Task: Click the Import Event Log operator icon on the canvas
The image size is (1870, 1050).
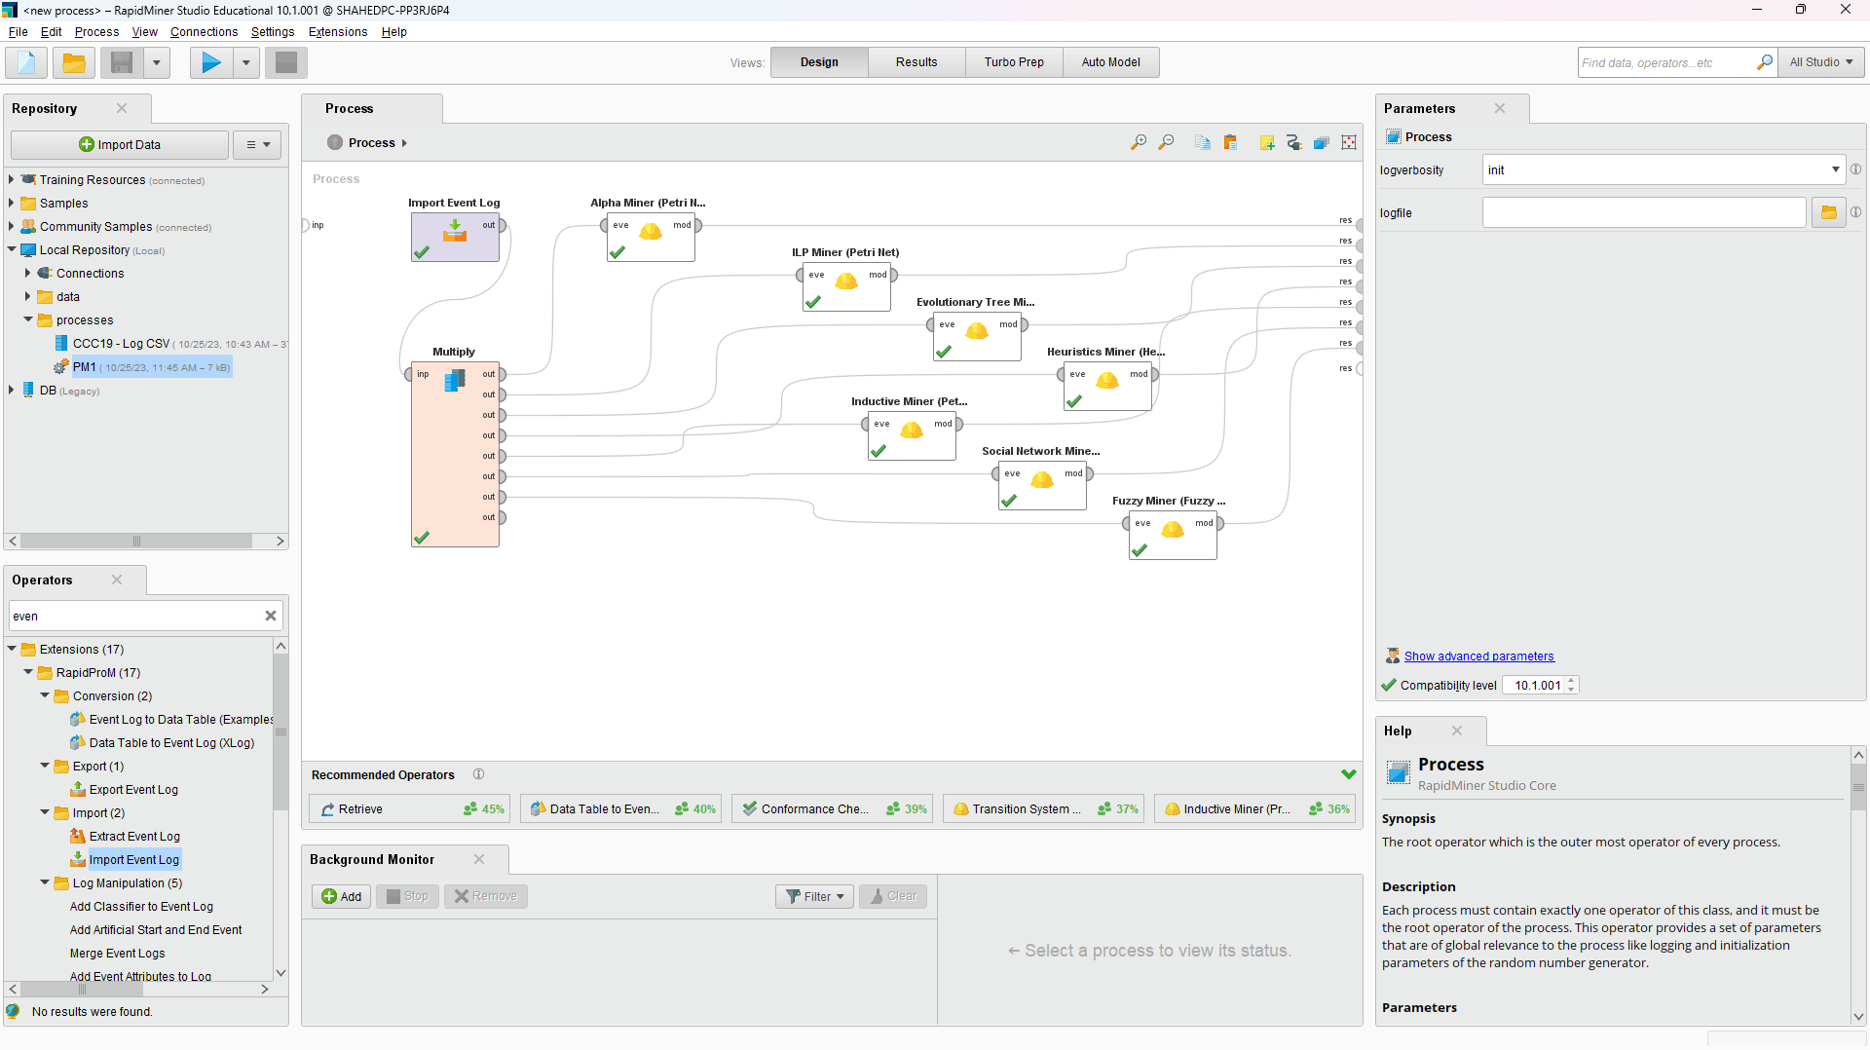Action: pyautogui.click(x=455, y=231)
